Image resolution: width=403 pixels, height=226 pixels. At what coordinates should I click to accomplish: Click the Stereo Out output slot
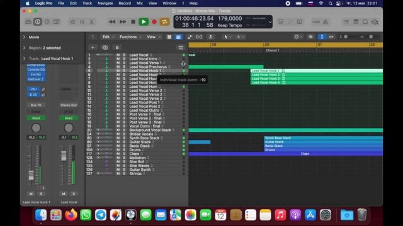click(69, 105)
